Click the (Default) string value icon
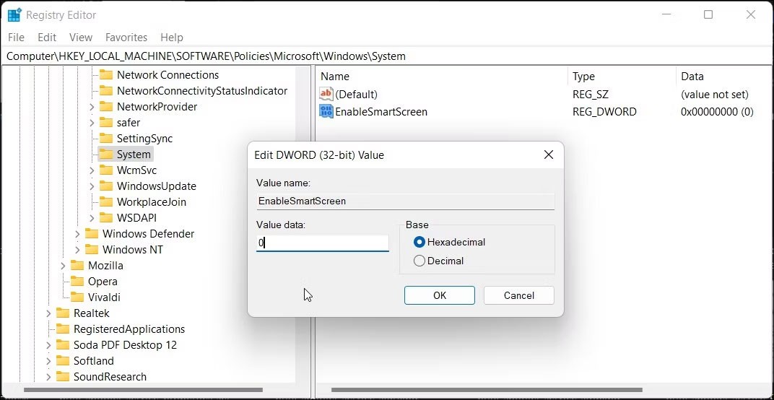The image size is (774, 400). 326,95
